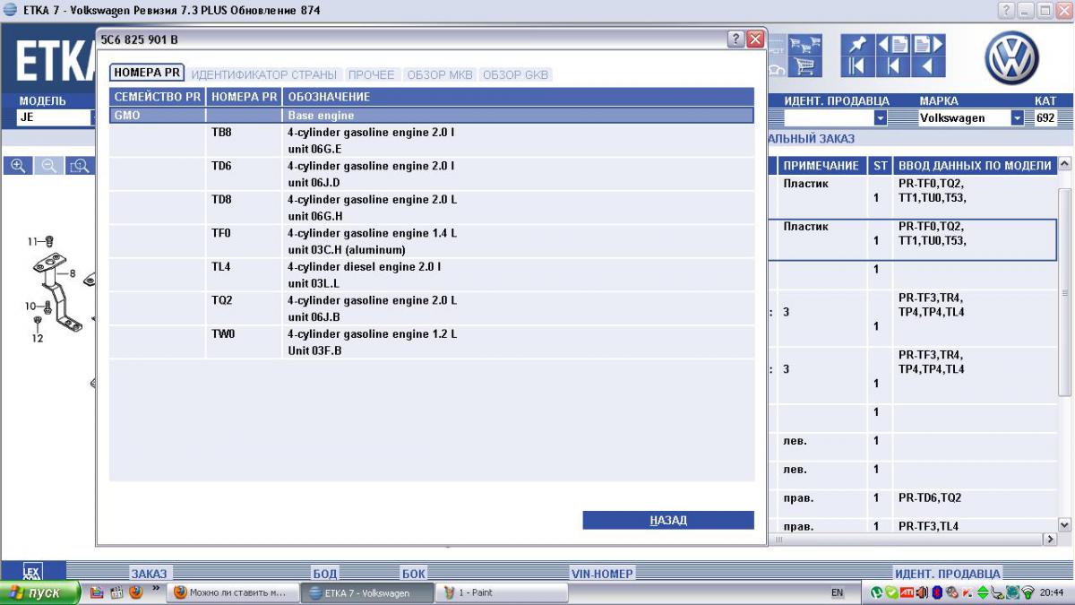The width and height of the screenshot is (1075, 605).
Task: Click the НАЗАД back button
Action: point(668,520)
